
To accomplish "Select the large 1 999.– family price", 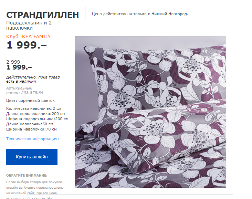I will click(27, 45).
